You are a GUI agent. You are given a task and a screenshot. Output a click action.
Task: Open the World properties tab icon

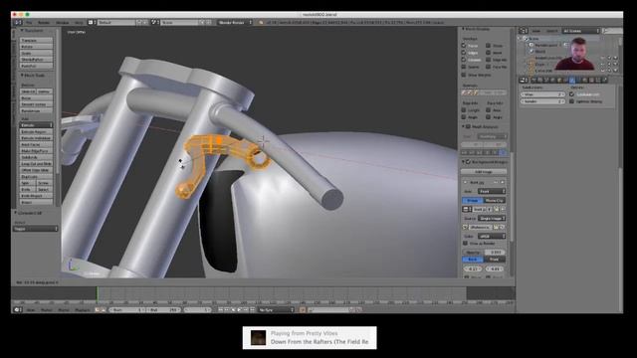(552, 80)
